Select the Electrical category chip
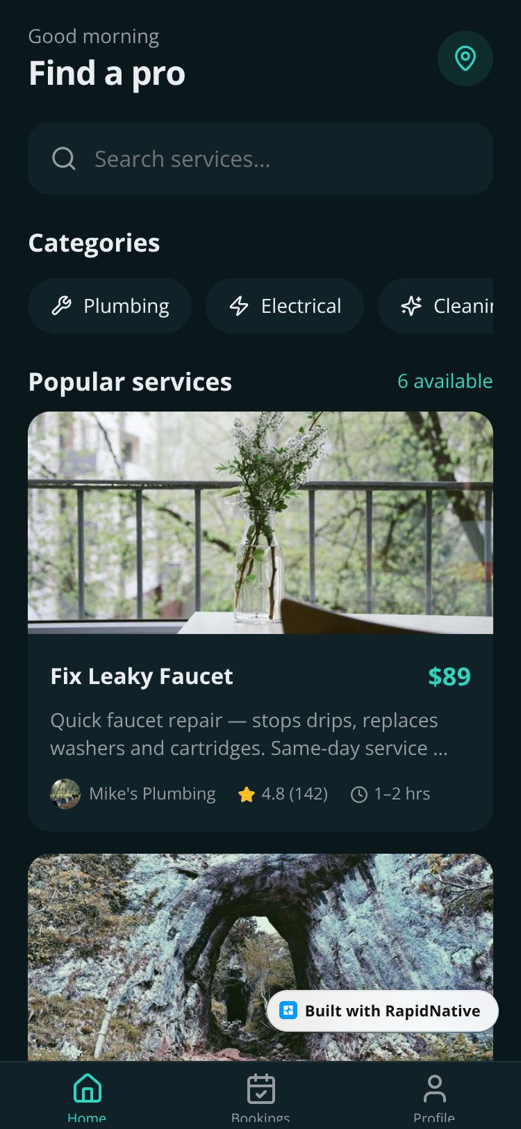Image resolution: width=521 pixels, height=1129 pixels. (x=285, y=306)
